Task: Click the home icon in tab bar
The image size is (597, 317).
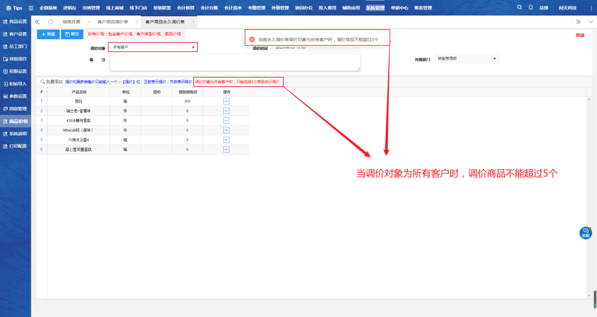Action: [x=50, y=22]
